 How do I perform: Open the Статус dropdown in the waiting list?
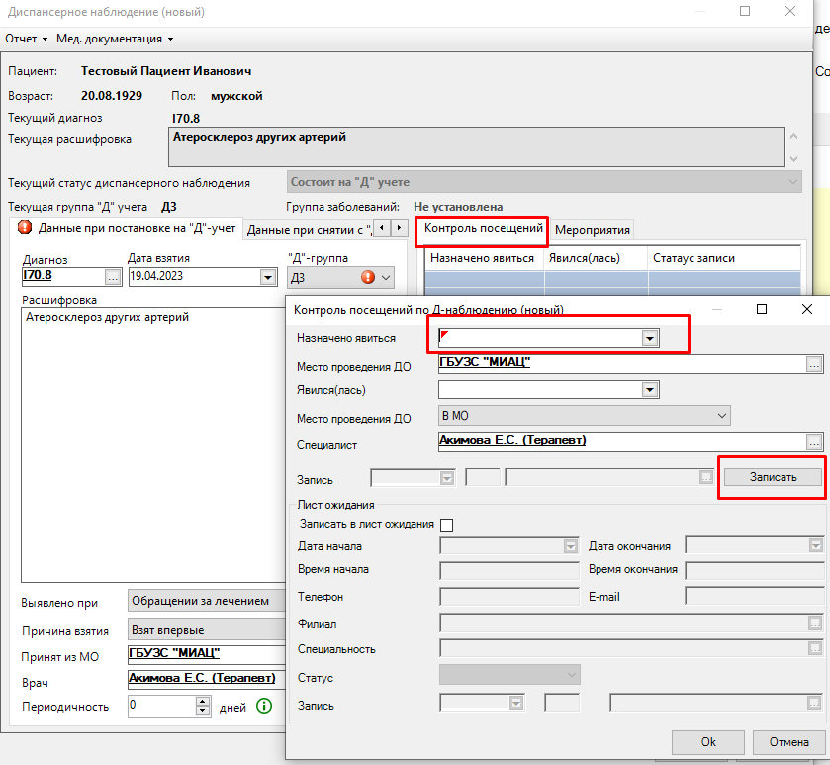tap(509, 675)
